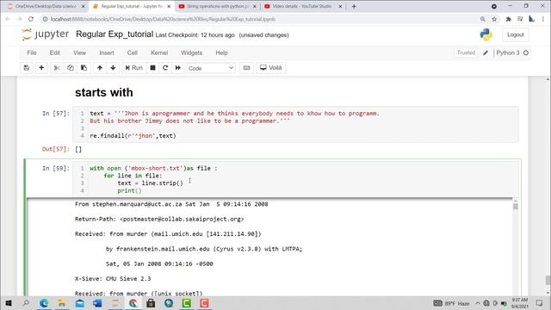Open the 89°F Haze weather widget
The image size is (551, 310).
pyautogui.click(x=451, y=303)
